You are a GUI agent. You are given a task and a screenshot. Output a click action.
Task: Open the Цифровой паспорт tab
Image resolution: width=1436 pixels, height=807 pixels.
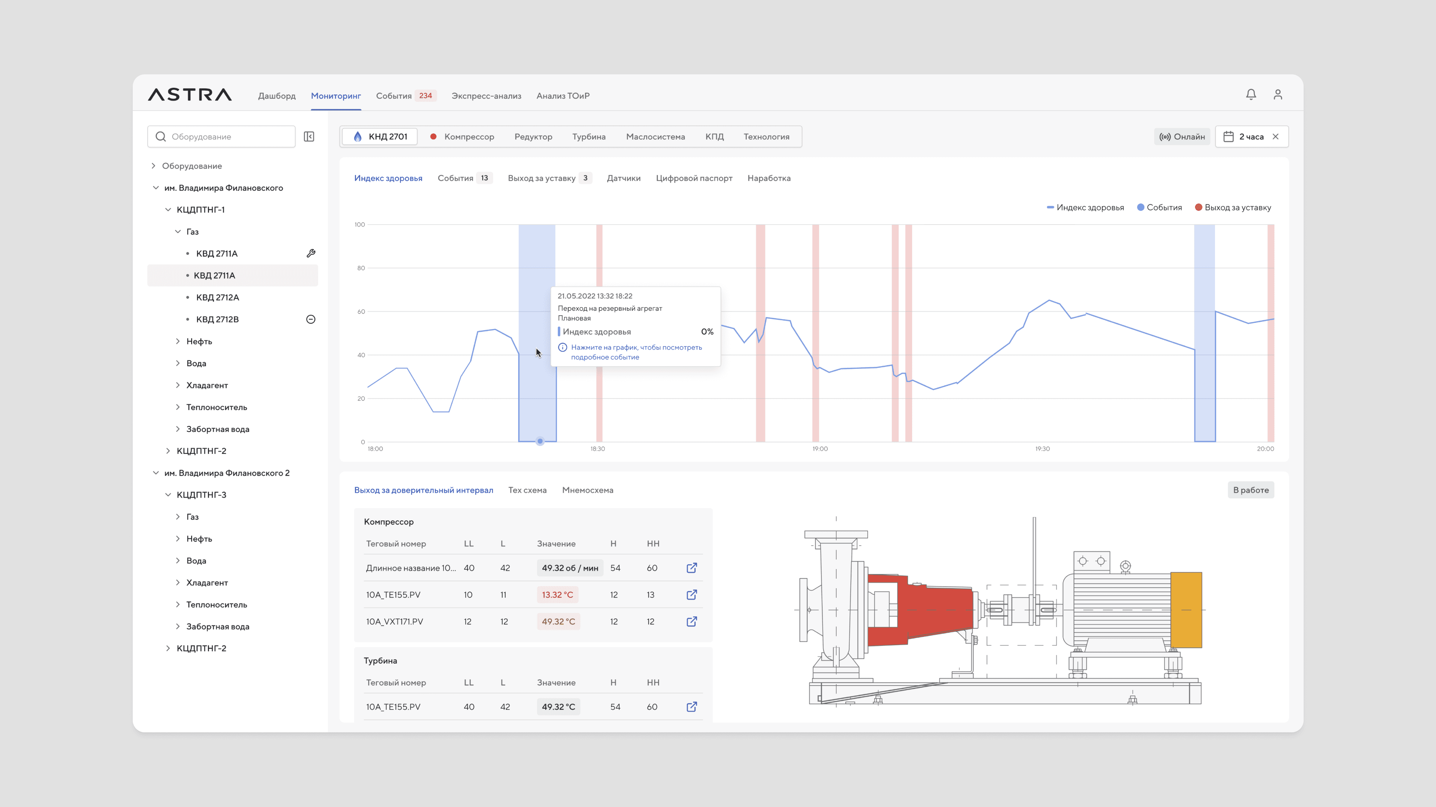[693, 178]
